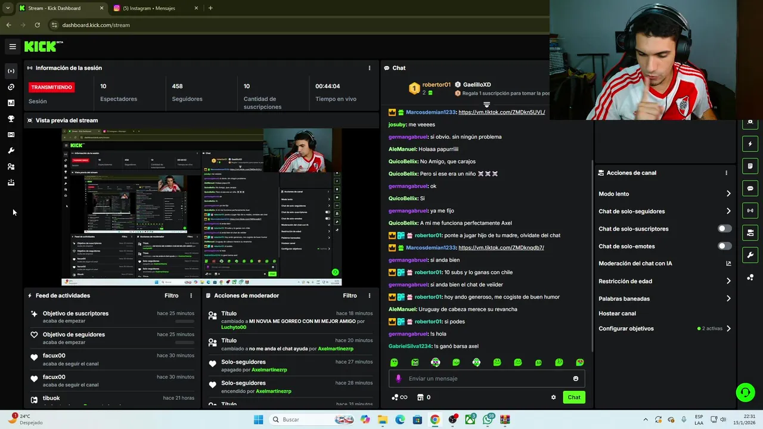Open Acciones de moderador three-dot menu
Viewport: 763px width, 429px height.
370,296
